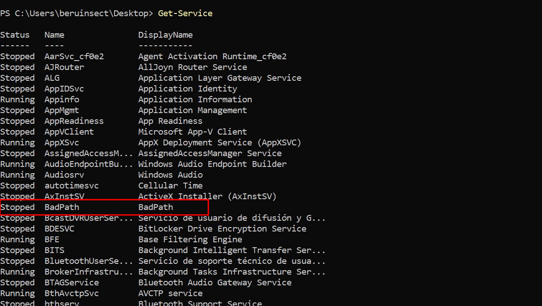Click Bluetooth Audio Gateway Service text
542x306 pixels.
(215, 283)
